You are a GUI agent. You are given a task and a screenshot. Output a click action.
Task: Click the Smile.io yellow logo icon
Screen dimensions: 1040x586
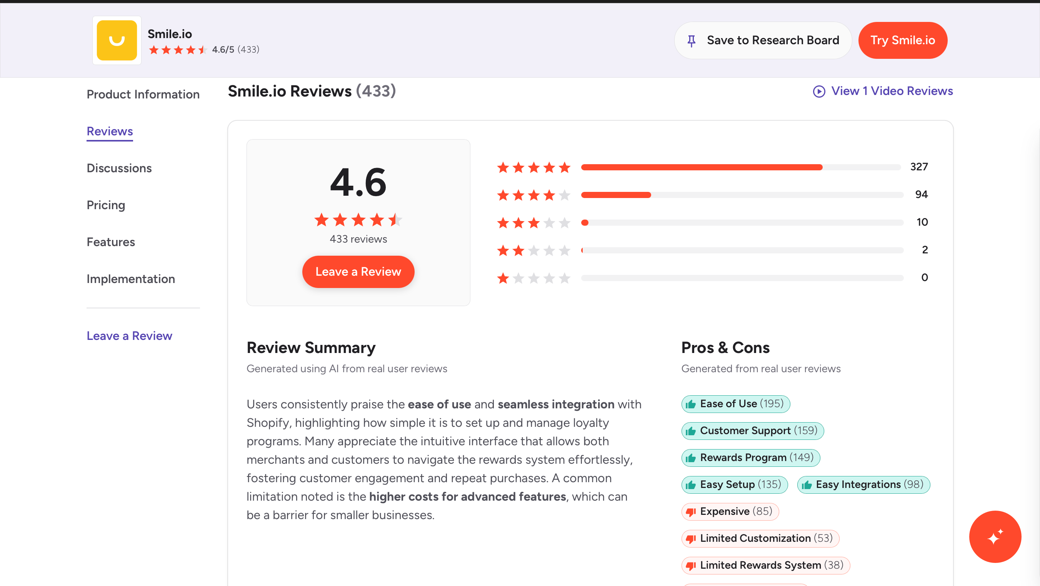(x=117, y=40)
